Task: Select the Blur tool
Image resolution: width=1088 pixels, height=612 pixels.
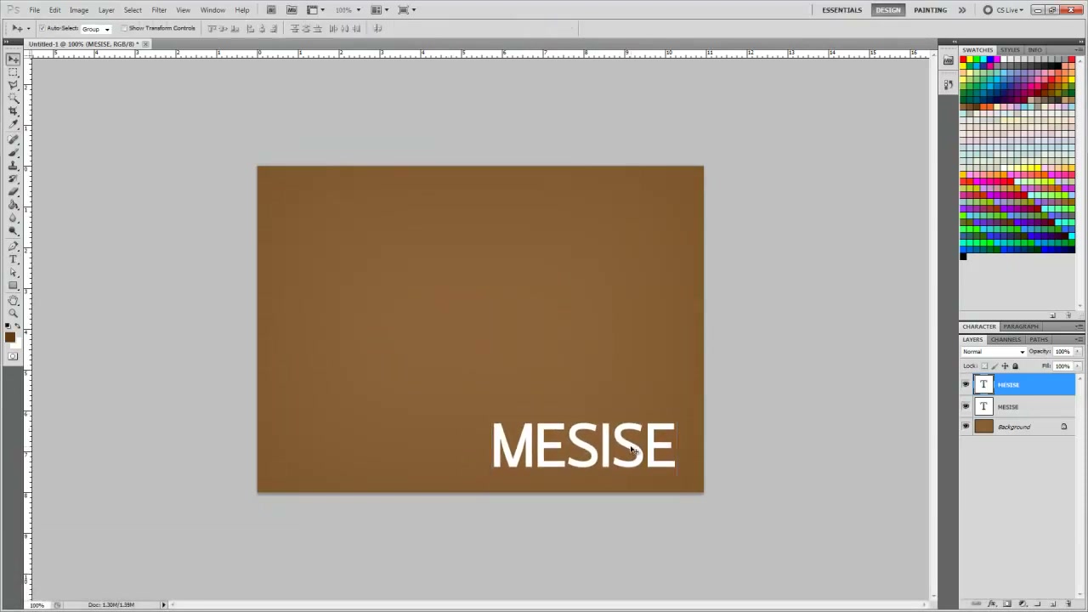Action: (x=14, y=218)
